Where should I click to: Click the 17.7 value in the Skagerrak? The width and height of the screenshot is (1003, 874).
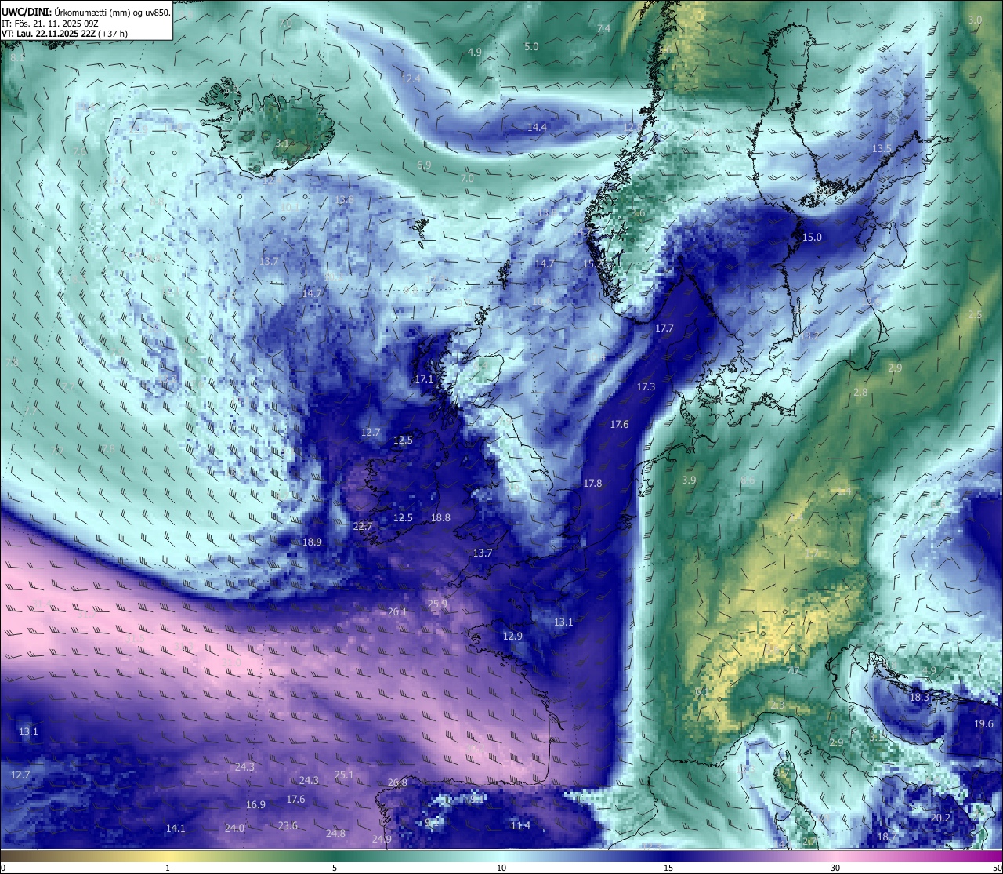[664, 328]
